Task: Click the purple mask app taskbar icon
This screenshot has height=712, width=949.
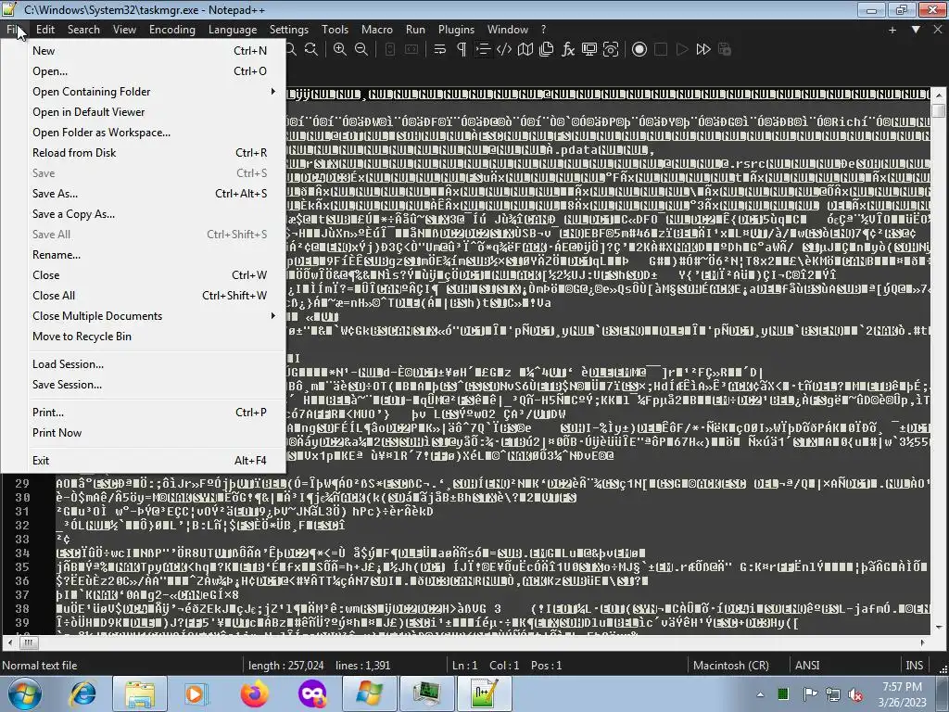Action: click(x=312, y=693)
